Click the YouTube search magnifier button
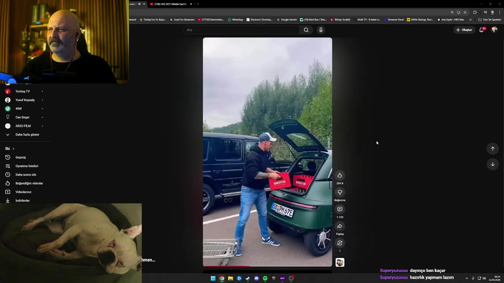Viewport: 504px width, 283px height. click(x=306, y=30)
